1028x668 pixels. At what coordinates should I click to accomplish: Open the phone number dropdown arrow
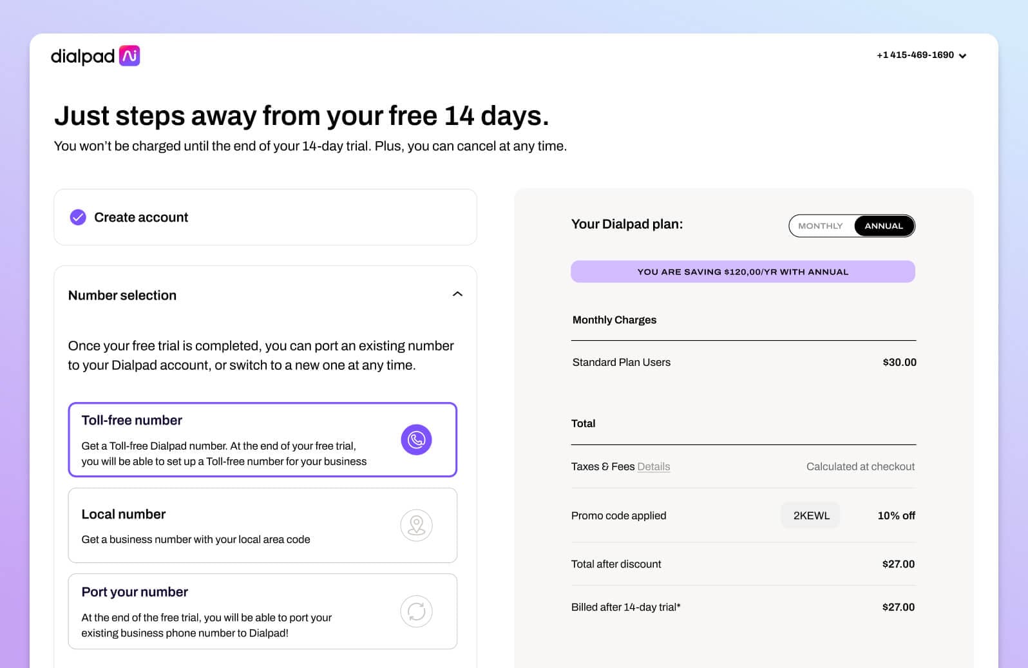pyautogui.click(x=962, y=56)
